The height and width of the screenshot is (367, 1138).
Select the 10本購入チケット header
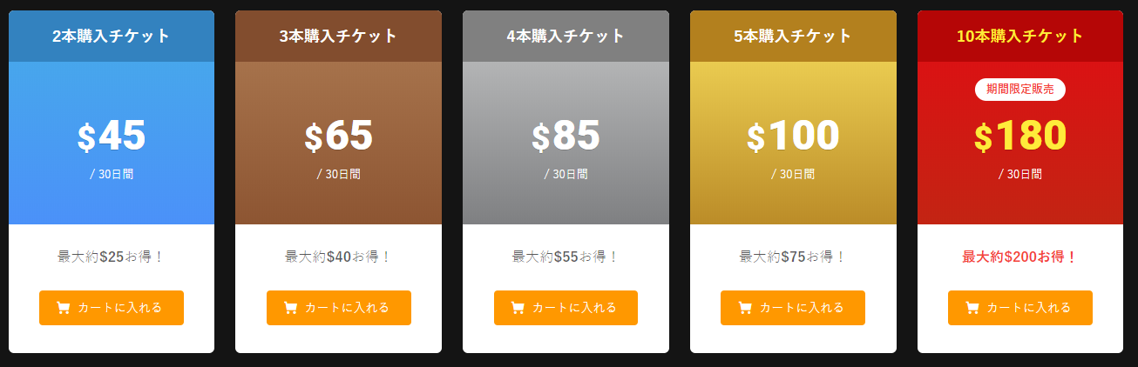pyautogui.click(x=1020, y=37)
